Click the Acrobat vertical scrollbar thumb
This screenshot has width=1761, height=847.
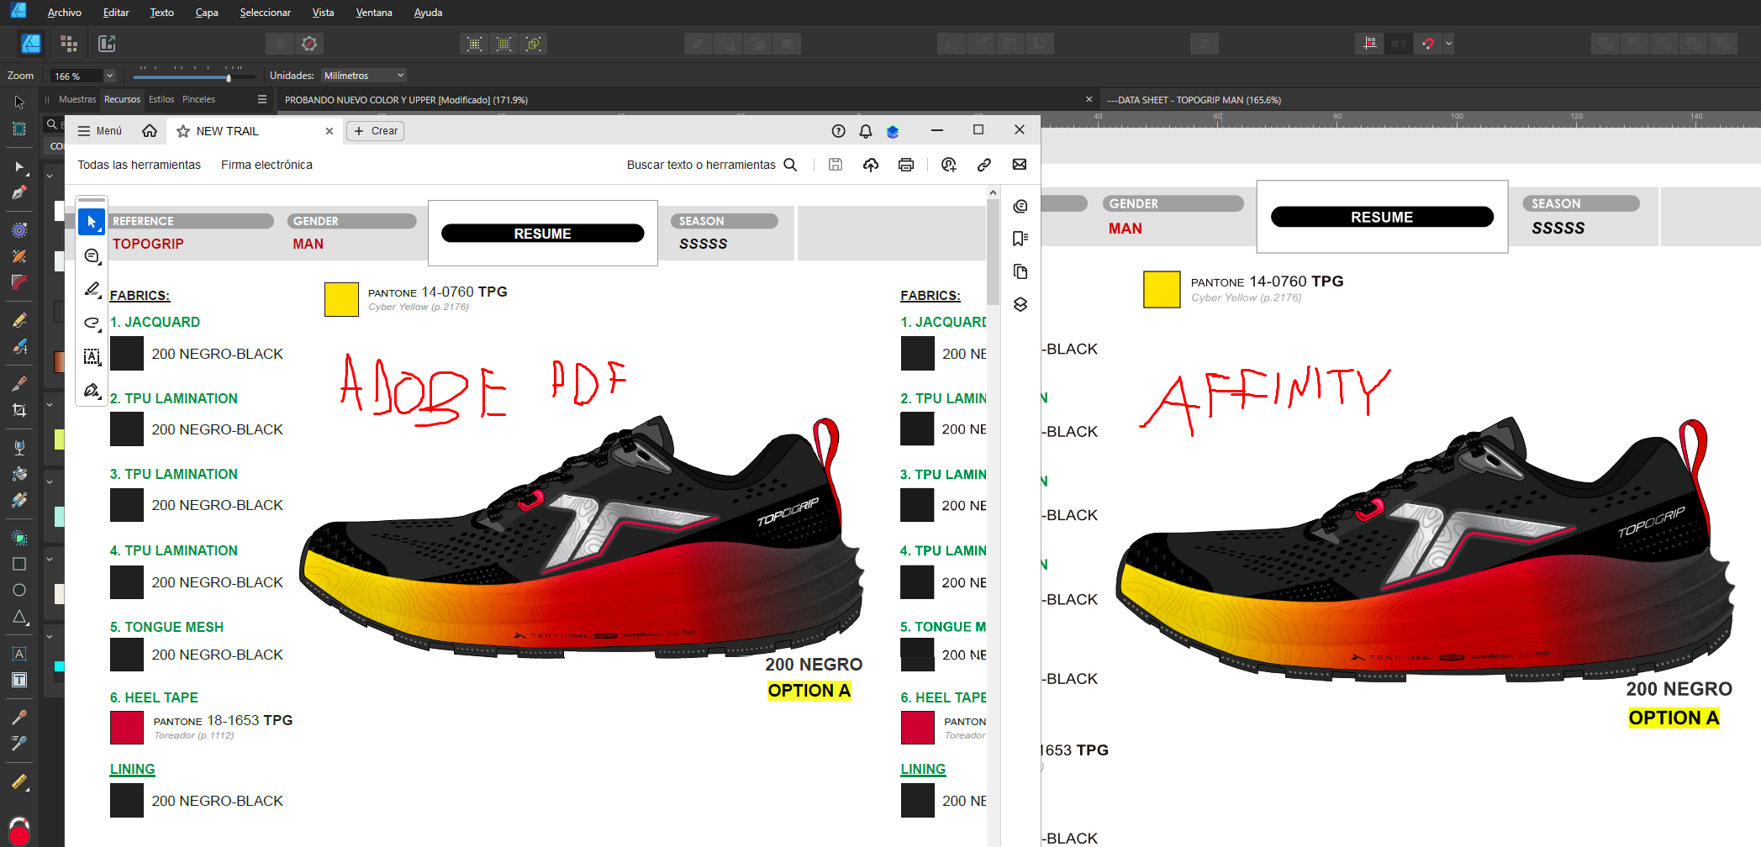993,252
